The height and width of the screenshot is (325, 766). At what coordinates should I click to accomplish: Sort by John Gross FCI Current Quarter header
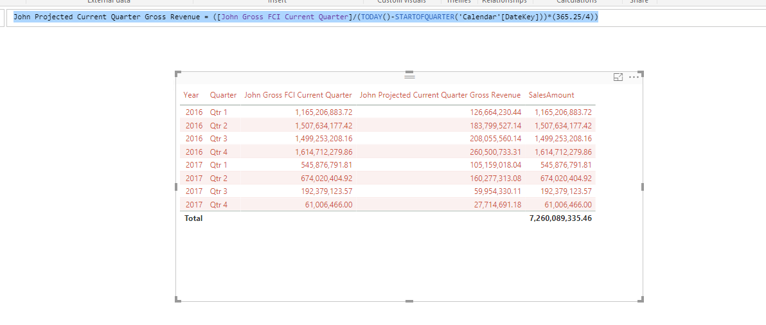coord(298,94)
